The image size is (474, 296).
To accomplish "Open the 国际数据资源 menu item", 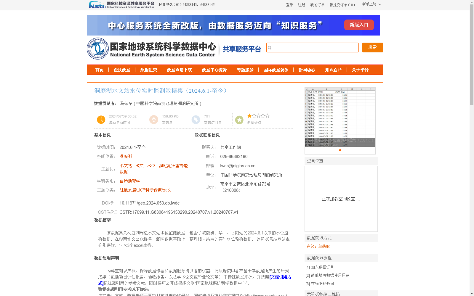I will click(x=276, y=70).
